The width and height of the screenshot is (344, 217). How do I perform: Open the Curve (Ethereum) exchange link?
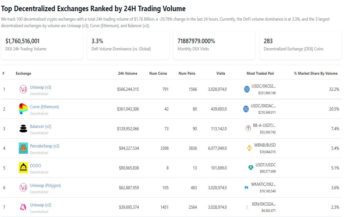point(44,107)
